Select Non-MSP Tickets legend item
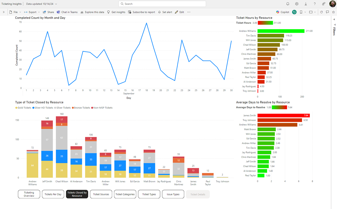The height and width of the screenshot is (209, 337). (x=102, y=108)
